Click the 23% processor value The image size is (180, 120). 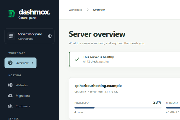pos(157,102)
